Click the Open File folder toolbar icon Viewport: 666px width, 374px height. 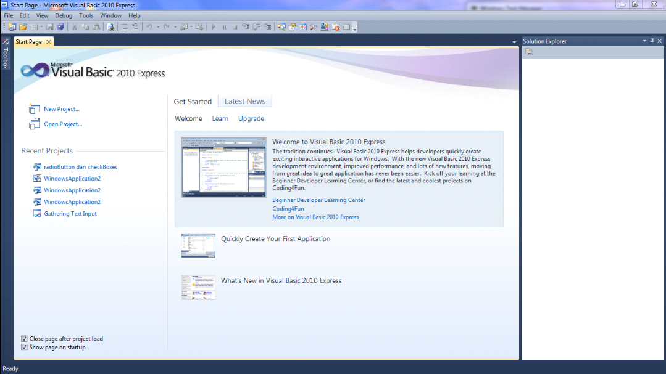[23, 26]
